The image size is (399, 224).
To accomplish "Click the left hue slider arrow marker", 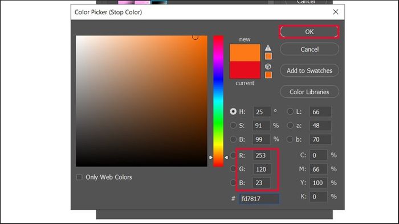I will click(211, 157).
